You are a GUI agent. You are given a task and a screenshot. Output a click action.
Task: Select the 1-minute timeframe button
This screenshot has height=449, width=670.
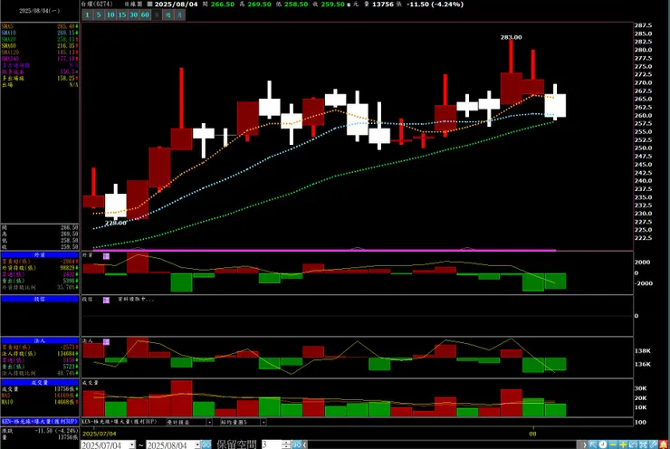click(87, 15)
